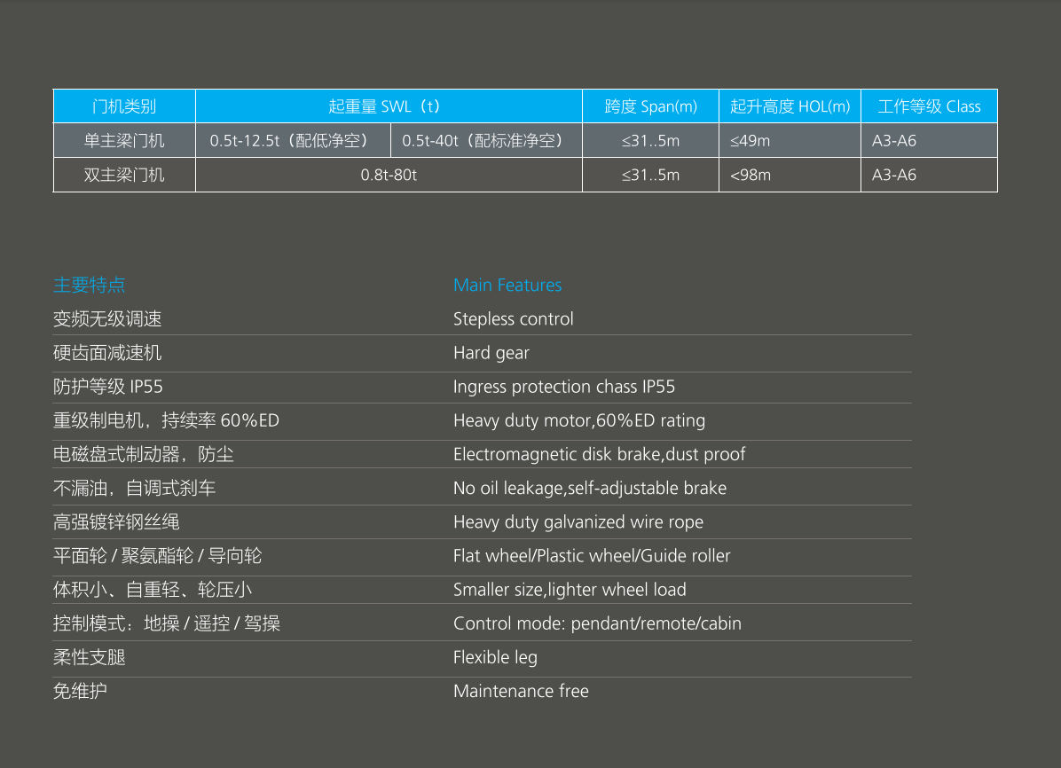The height and width of the screenshot is (768, 1061).
Task: Click the Main Features heading
Action: point(507,285)
